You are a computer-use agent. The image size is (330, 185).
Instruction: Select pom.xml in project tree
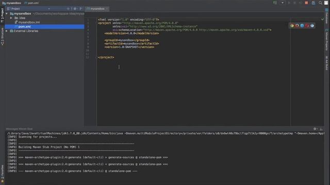click(x=44, y=27)
